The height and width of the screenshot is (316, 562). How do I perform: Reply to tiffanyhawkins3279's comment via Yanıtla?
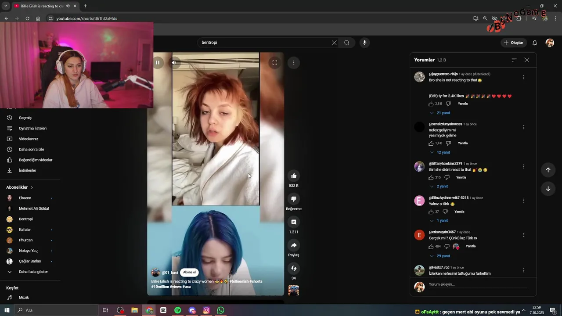(461, 177)
